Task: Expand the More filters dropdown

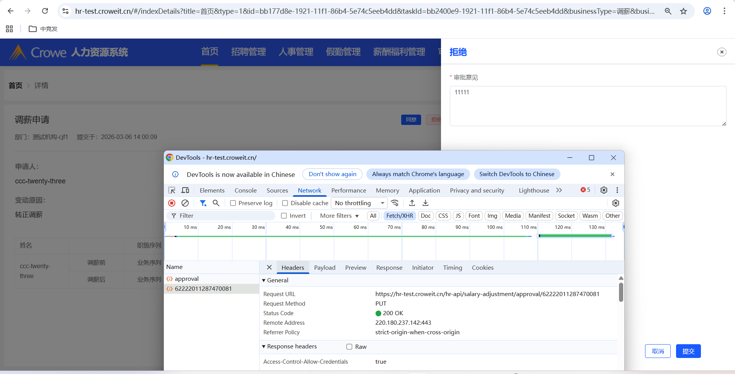Action: pyautogui.click(x=339, y=216)
